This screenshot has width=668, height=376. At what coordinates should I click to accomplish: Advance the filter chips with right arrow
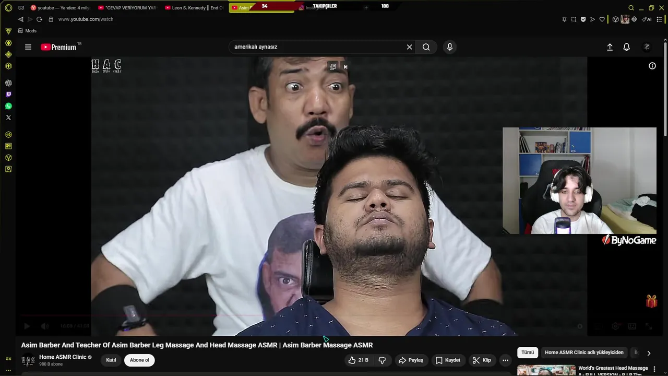(x=649, y=353)
